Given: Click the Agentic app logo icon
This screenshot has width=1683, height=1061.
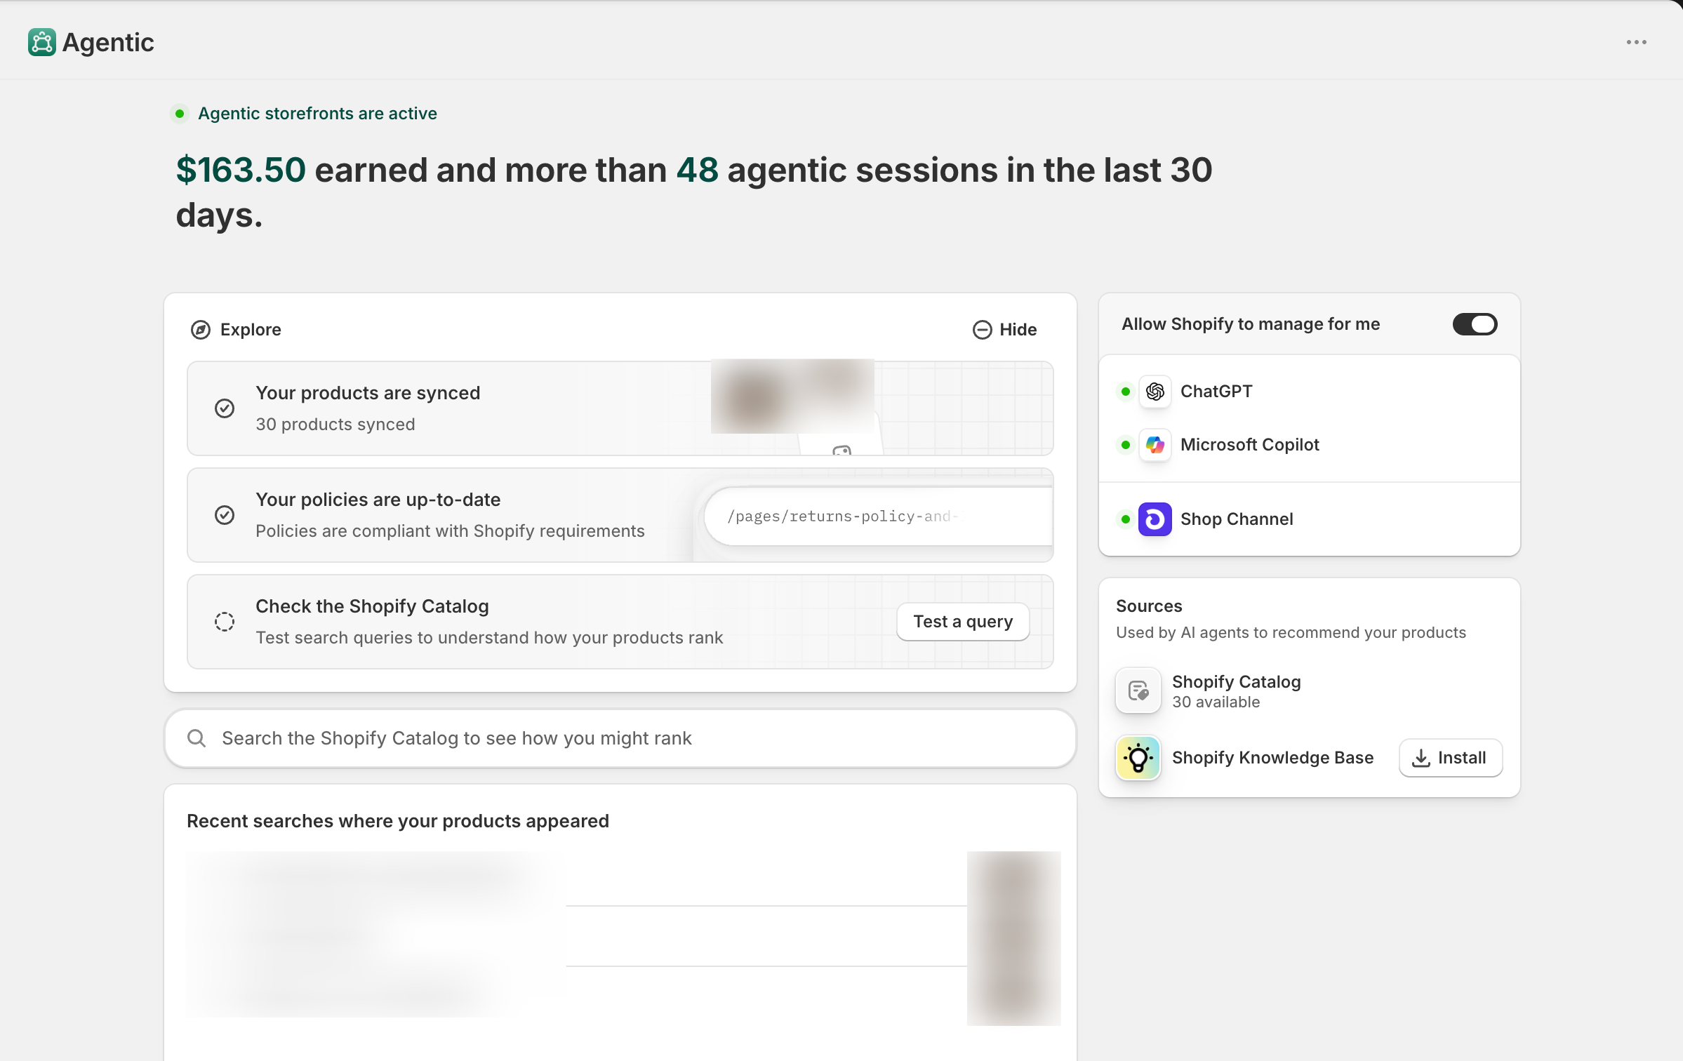Looking at the screenshot, I should [x=42, y=42].
